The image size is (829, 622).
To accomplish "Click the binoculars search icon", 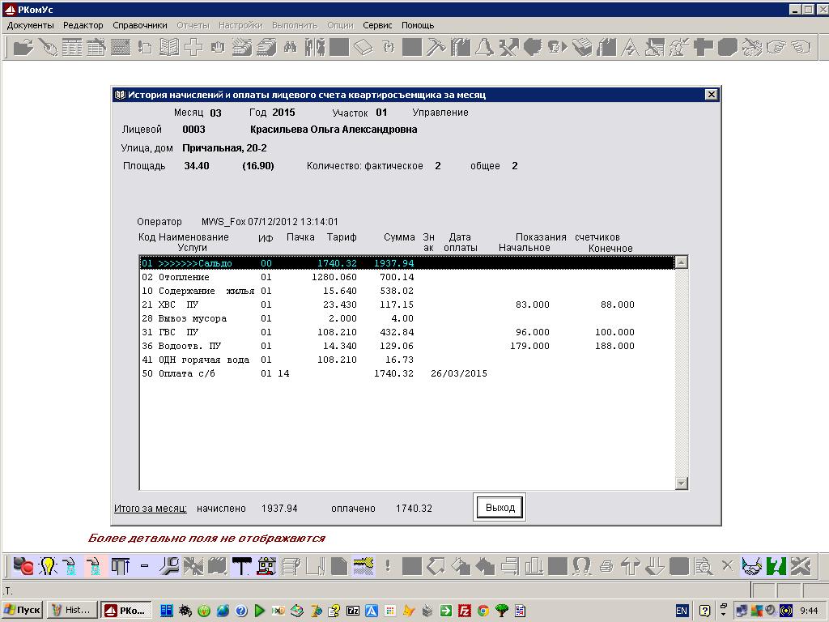I will coord(289,48).
